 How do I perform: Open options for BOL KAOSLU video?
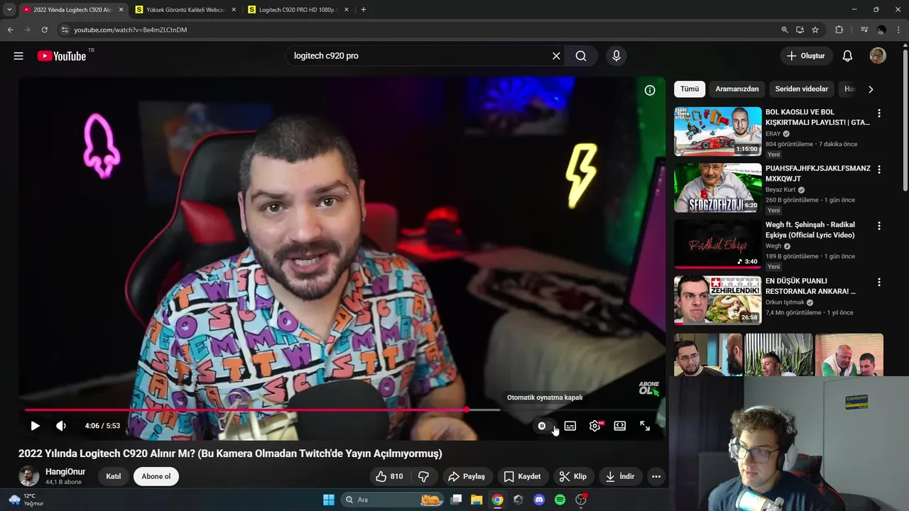[879, 114]
